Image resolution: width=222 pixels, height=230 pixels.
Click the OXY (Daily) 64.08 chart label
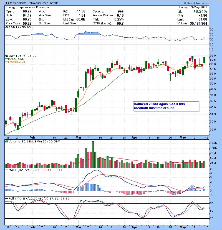click(22, 56)
